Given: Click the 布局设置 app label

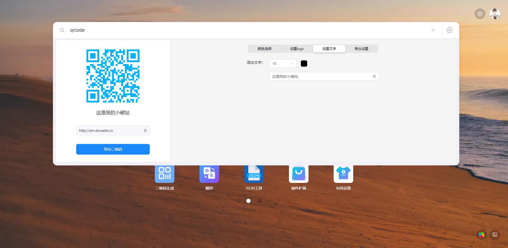Looking at the screenshot, I should pyautogui.click(x=343, y=188).
